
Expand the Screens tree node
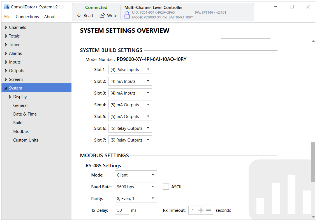[6, 79]
